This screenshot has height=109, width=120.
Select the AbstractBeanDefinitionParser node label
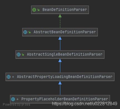pyautogui.click(x=65, y=32)
